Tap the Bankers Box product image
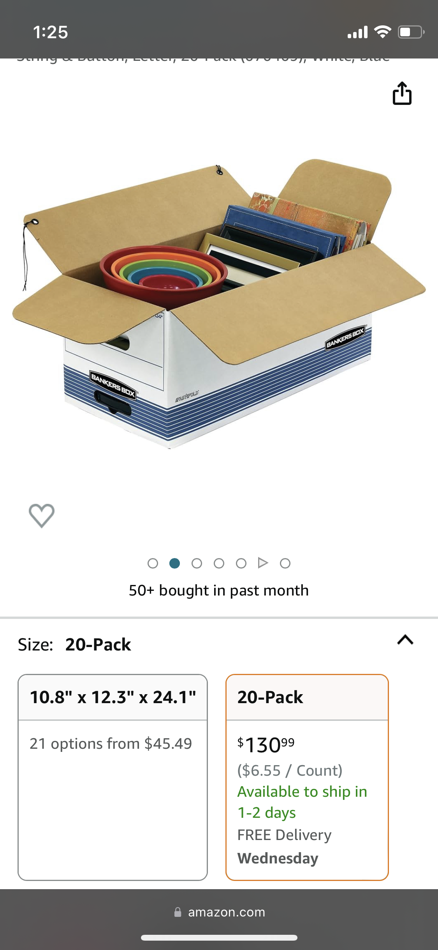438x950 pixels. (x=219, y=304)
